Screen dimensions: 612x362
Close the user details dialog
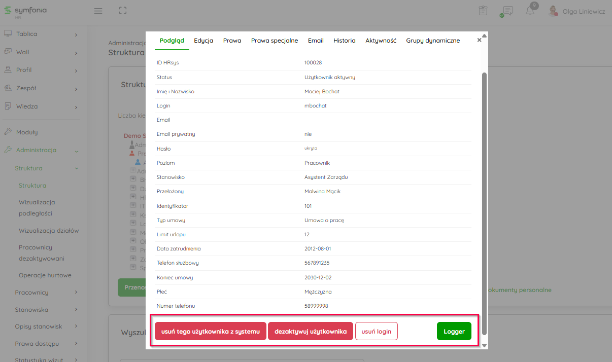coord(479,41)
